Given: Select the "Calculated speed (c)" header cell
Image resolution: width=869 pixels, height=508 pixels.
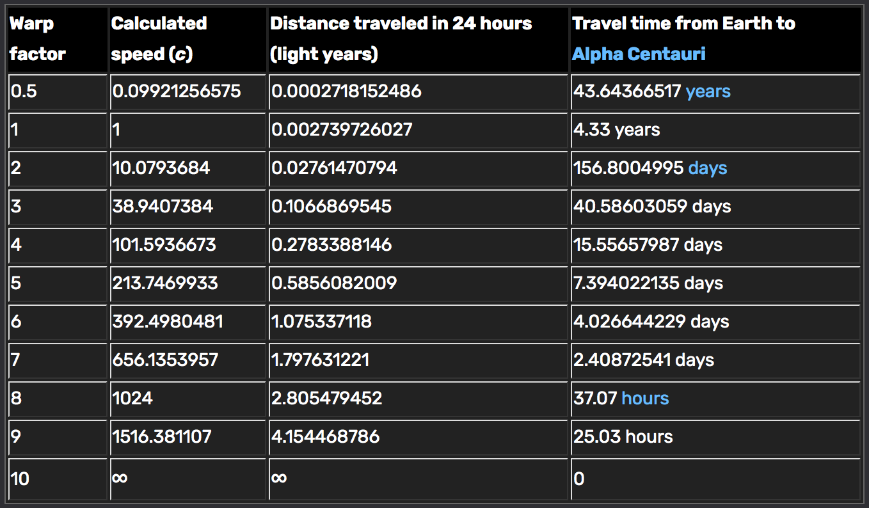Looking at the screenshot, I should 159,39.
